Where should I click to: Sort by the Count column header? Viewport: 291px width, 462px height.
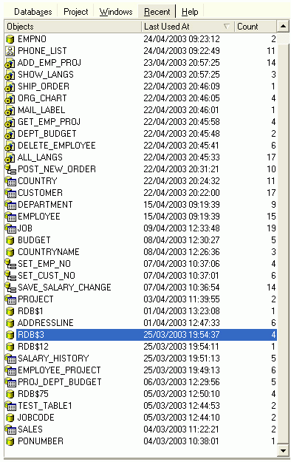tap(256, 27)
